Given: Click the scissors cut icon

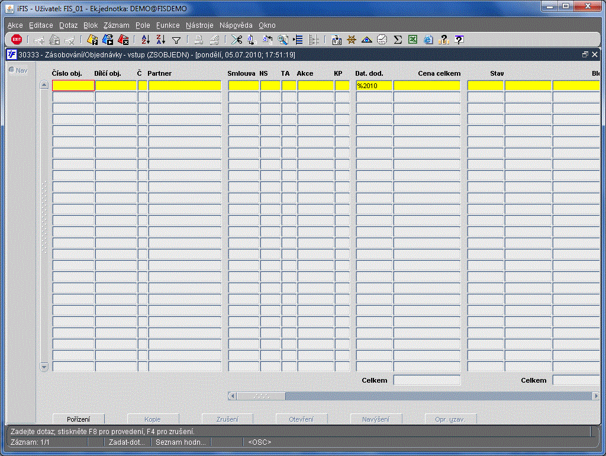Looking at the screenshot, I should (237, 40).
